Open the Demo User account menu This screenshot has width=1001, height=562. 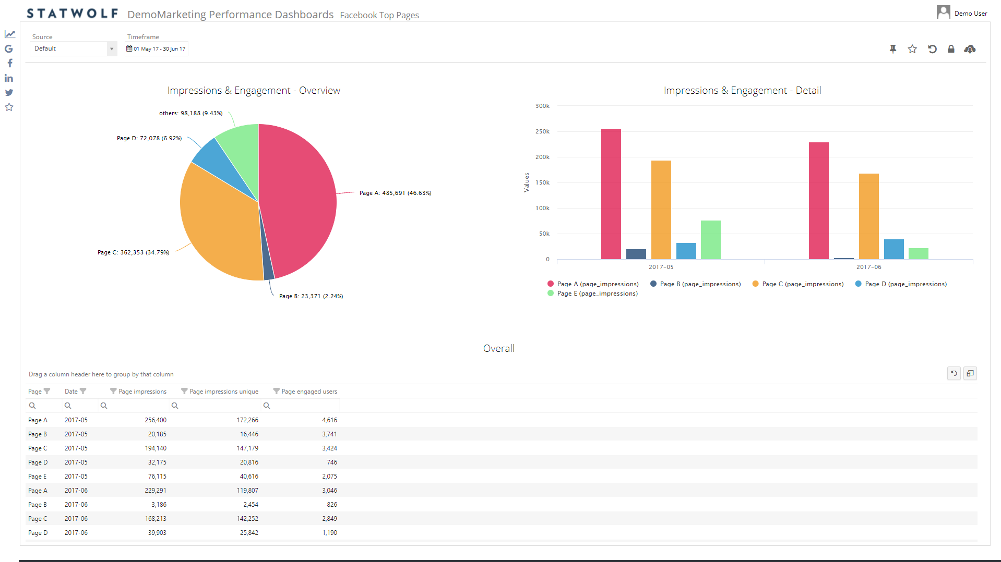click(x=962, y=13)
